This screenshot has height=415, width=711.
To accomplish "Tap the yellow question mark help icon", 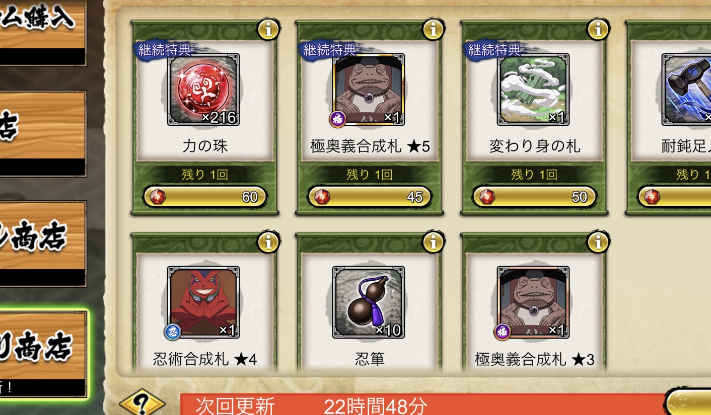I will point(142,403).
